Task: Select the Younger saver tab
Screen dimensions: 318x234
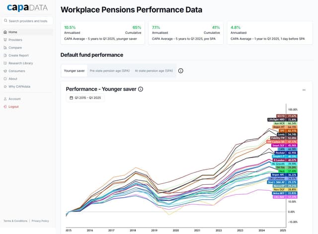Action: pos(74,71)
